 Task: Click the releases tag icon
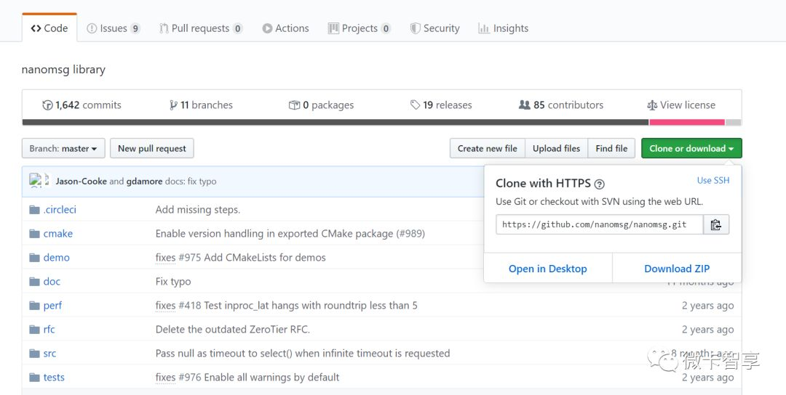click(x=415, y=105)
